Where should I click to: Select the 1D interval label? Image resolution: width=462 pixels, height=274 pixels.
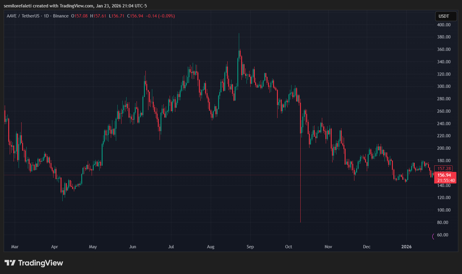(x=46, y=16)
